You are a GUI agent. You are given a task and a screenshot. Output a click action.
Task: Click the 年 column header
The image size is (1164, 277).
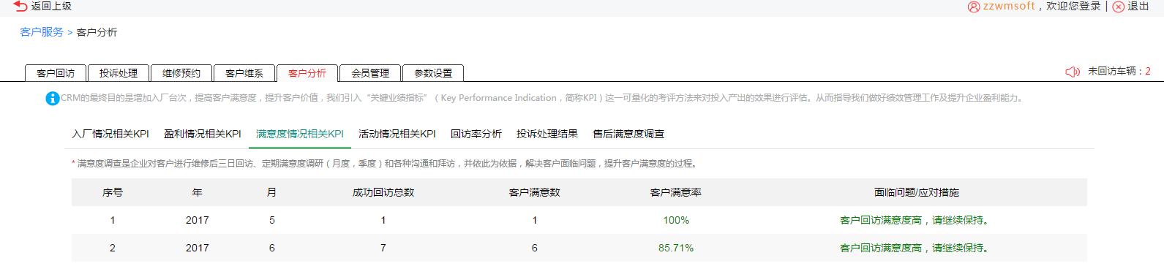197,192
